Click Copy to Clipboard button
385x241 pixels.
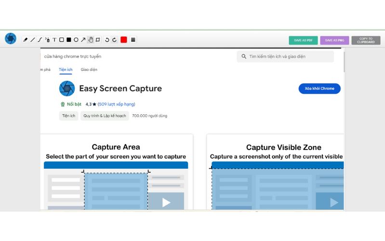tap(366, 40)
